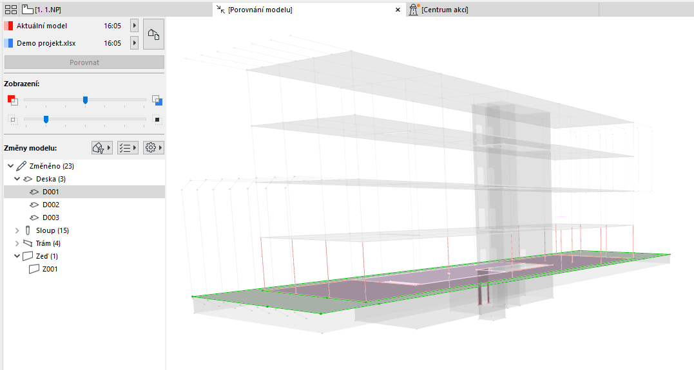Expand the Trám (4) group
This screenshot has width=694, height=370.
click(x=17, y=243)
